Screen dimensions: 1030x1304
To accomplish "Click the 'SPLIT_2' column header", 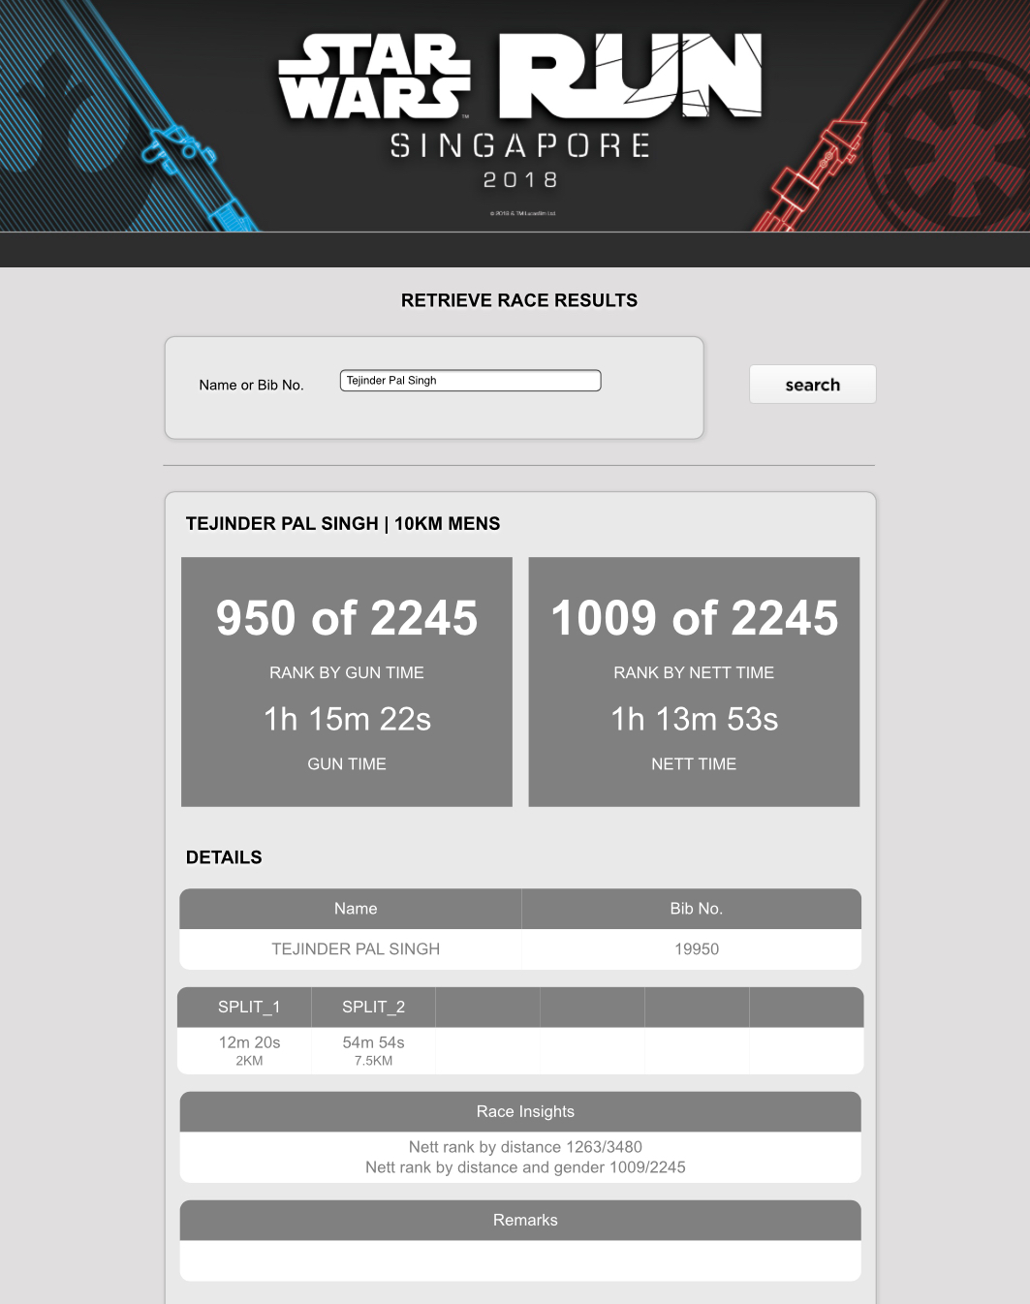I will coord(373,1007).
